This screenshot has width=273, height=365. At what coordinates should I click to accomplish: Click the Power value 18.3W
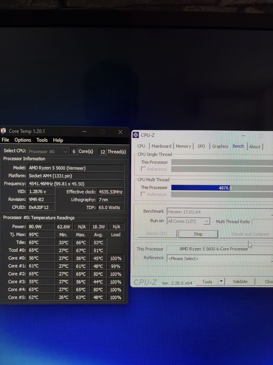(x=98, y=226)
